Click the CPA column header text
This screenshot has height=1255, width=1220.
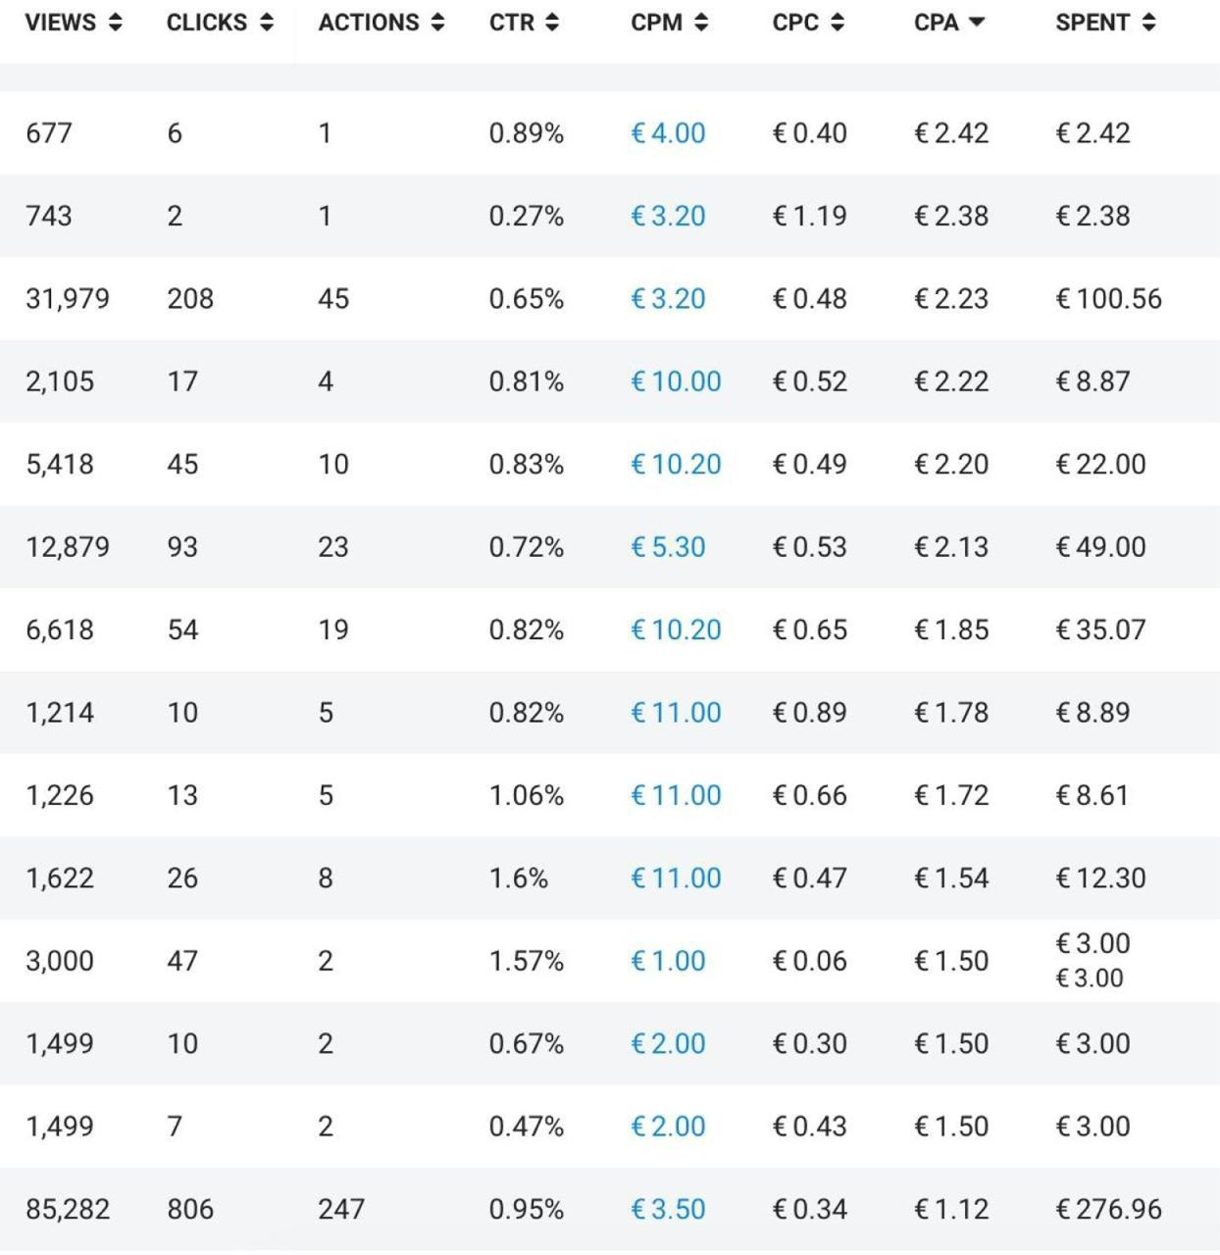pyautogui.click(x=937, y=23)
